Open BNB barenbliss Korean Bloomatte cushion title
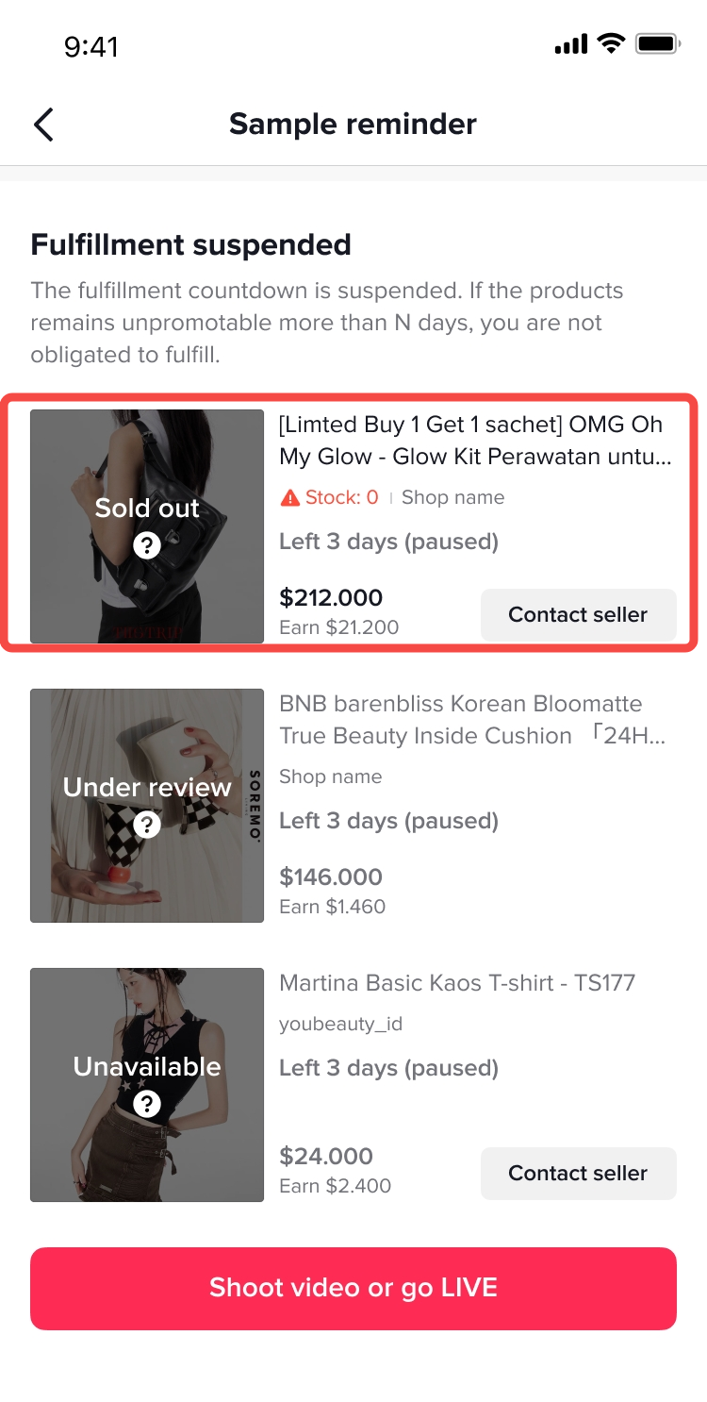The width and height of the screenshot is (707, 1402). pyautogui.click(x=472, y=720)
